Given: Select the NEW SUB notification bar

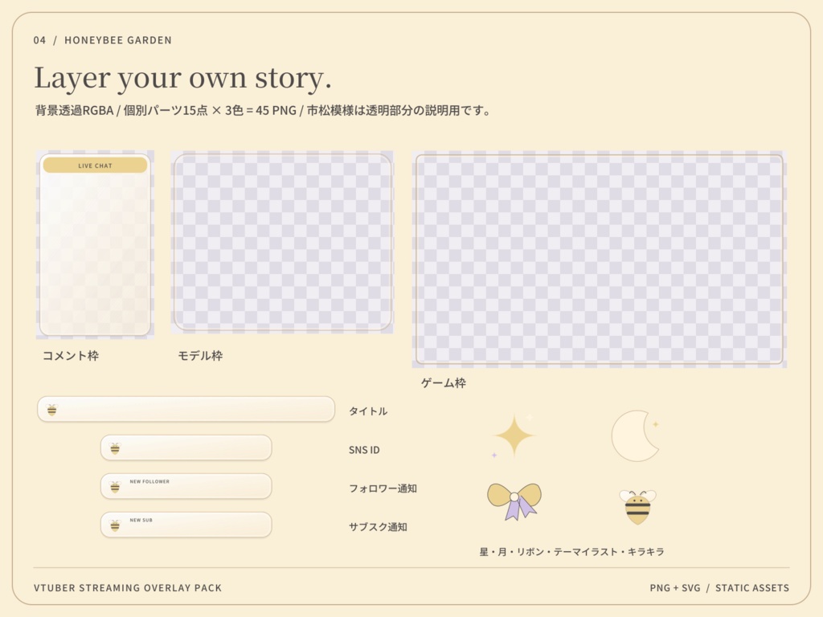Looking at the screenshot, I should pyautogui.click(x=186, y=525).
